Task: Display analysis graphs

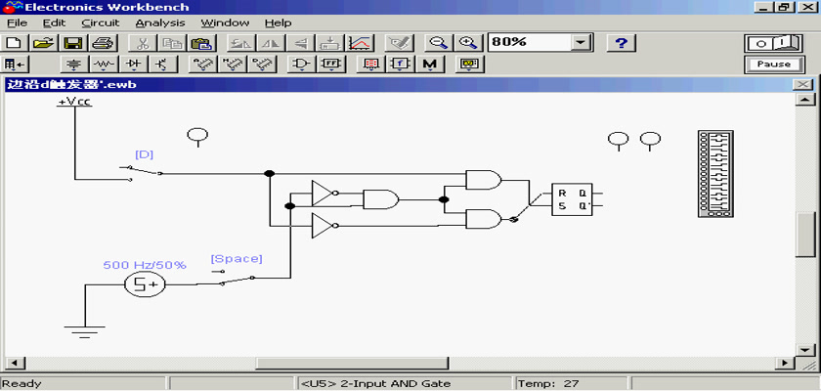Action: [360, 43]
